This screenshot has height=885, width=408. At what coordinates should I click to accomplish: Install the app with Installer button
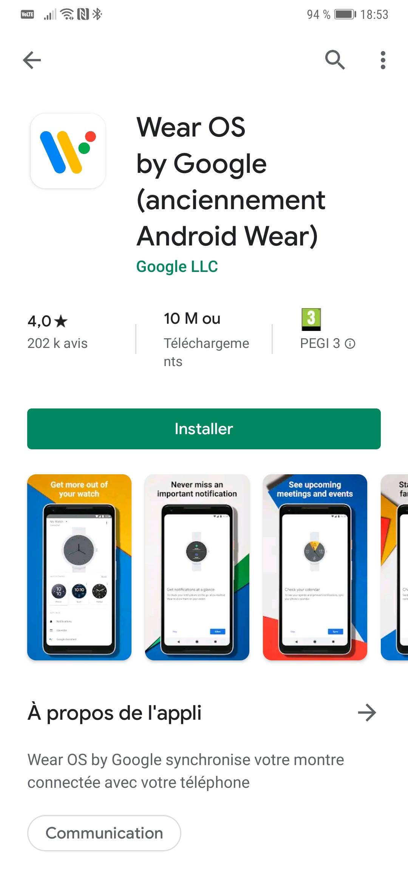coord(204,429)
